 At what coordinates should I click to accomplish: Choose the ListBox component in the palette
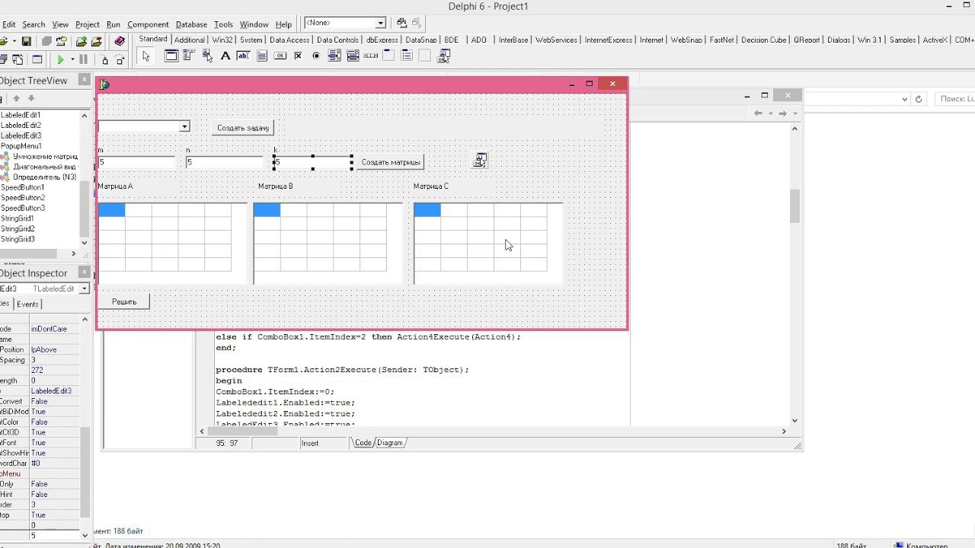(334, 56)
